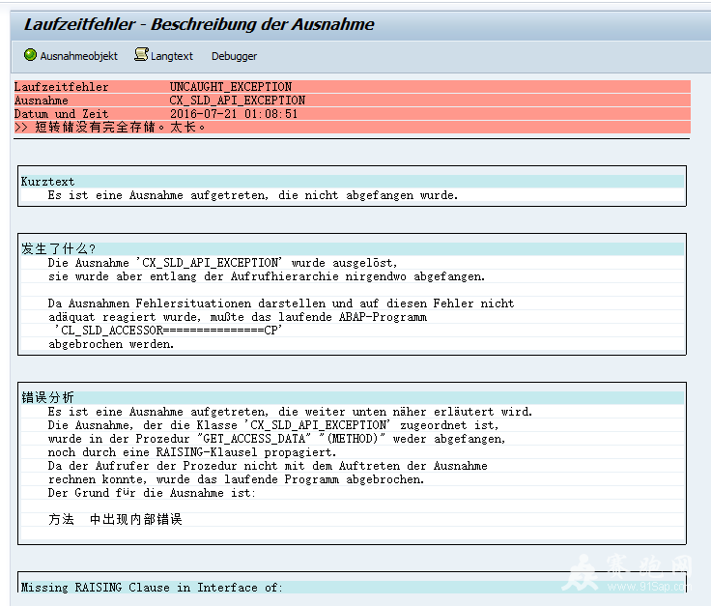Click 'rechnen konnte, wurde das laufende Programm abgebrochen.'
Viewport: 711px width, 606px height.
point(236,479)
